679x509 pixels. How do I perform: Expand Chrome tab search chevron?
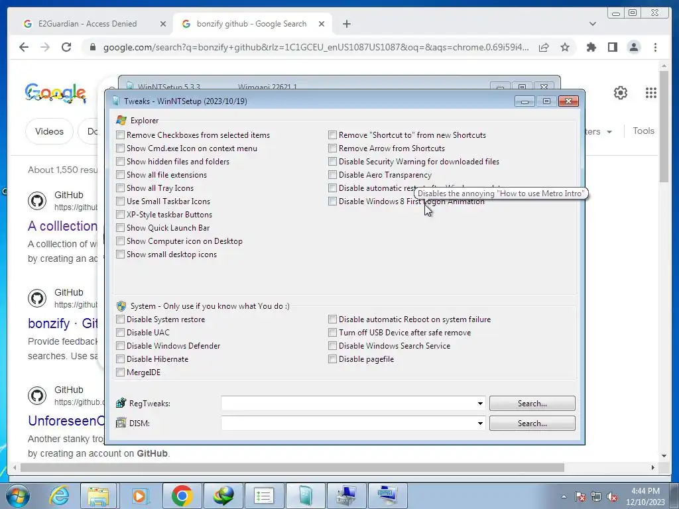[x=593, y=24]
